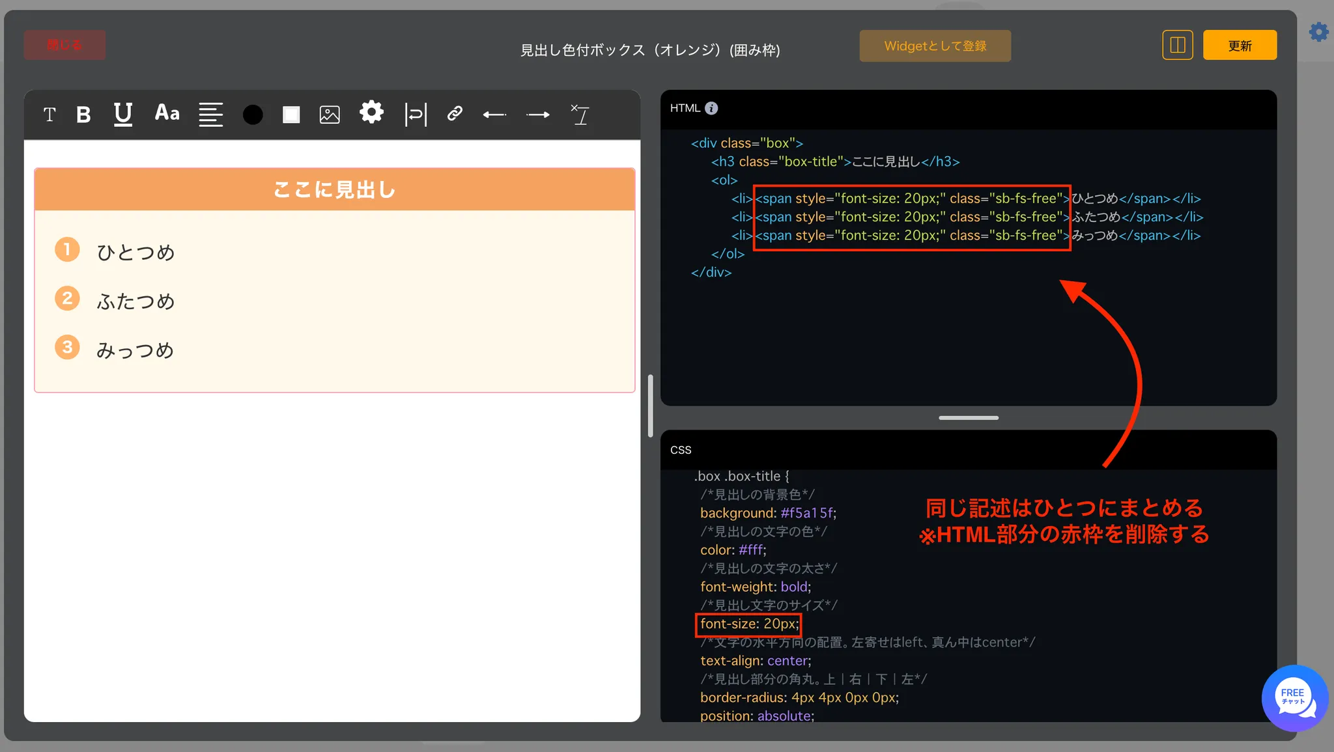
Task: Click the 更新 update button
Action: (x=1240, y=45)
